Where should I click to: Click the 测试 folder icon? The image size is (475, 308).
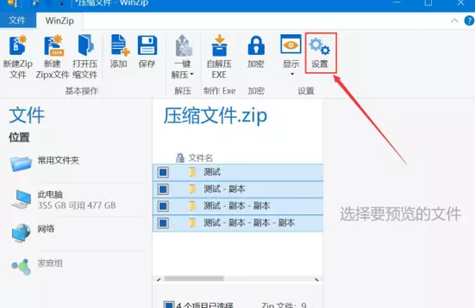pos(192,172)
